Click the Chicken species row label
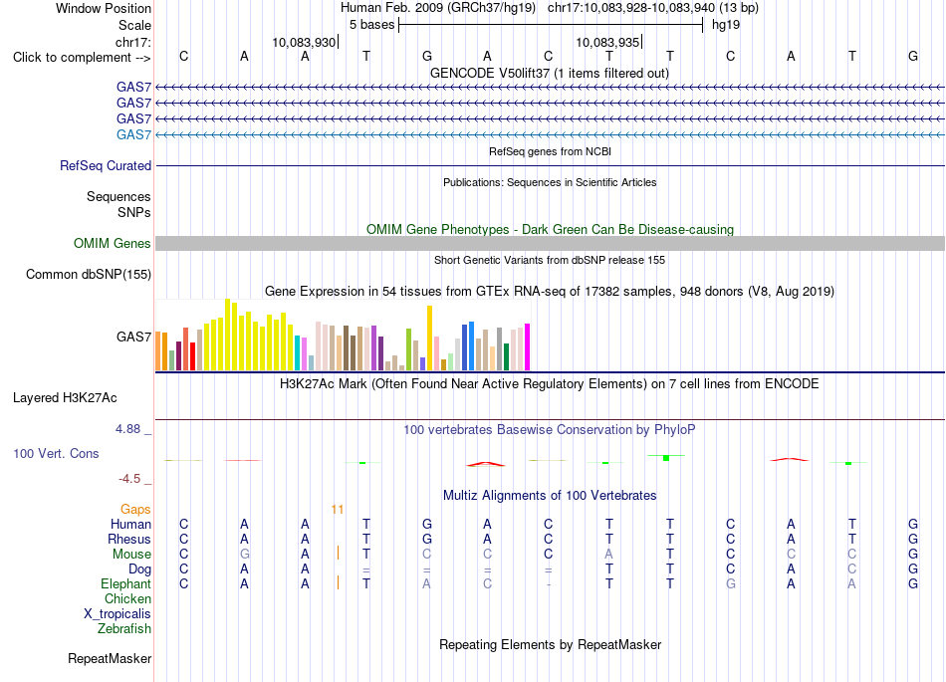Image resolution: width=946 pixels, height=682 pixels. (127, 598)
